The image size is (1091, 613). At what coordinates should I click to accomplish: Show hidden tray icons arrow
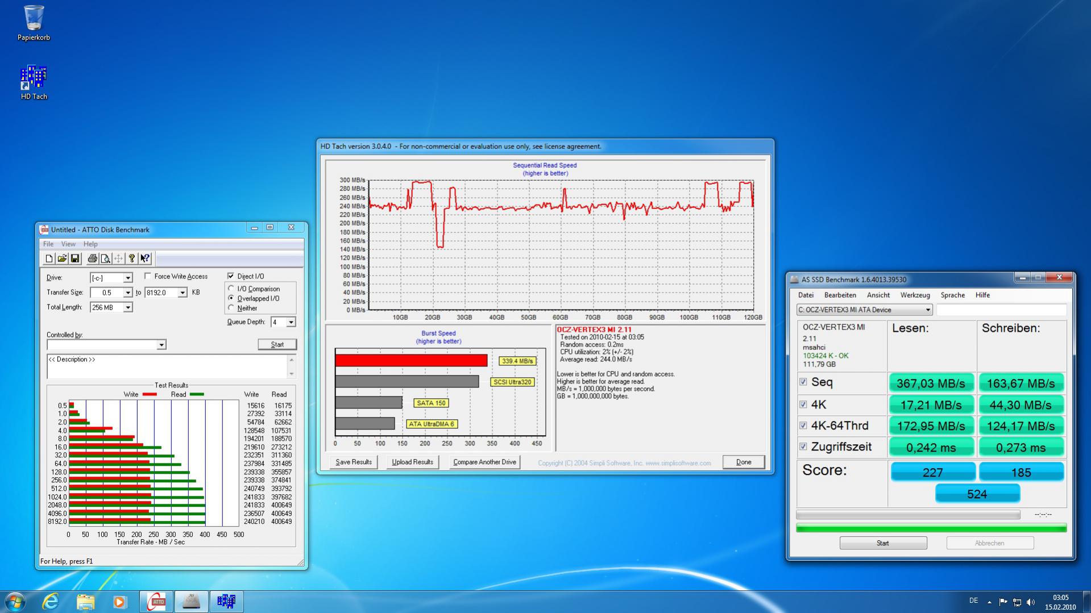[x=989, y=602]
